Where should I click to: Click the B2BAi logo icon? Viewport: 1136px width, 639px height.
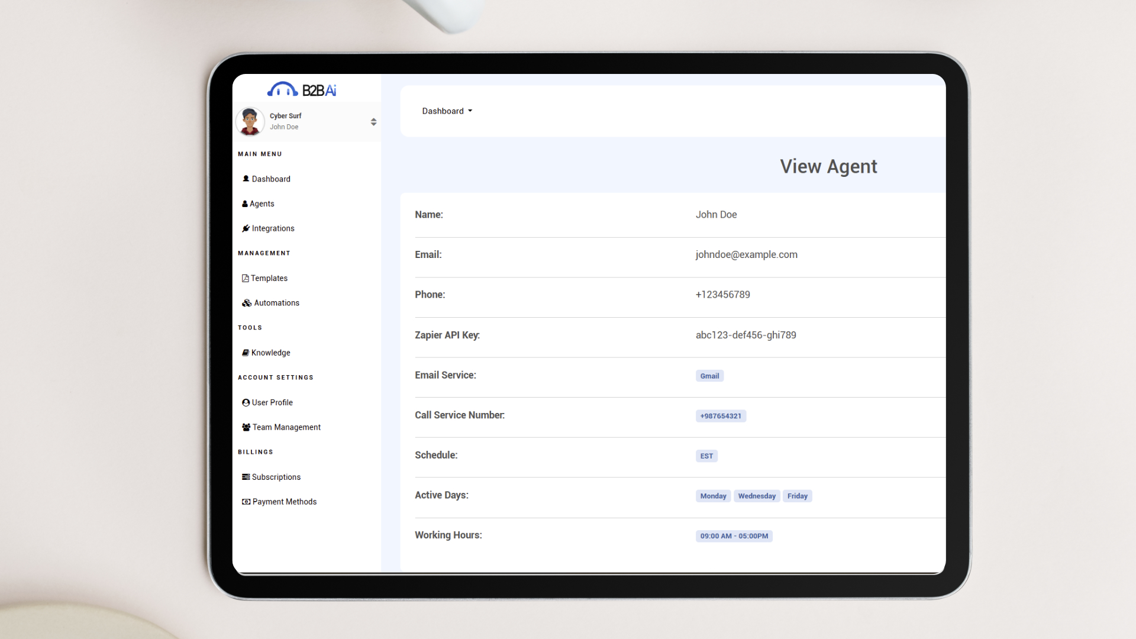283,90
